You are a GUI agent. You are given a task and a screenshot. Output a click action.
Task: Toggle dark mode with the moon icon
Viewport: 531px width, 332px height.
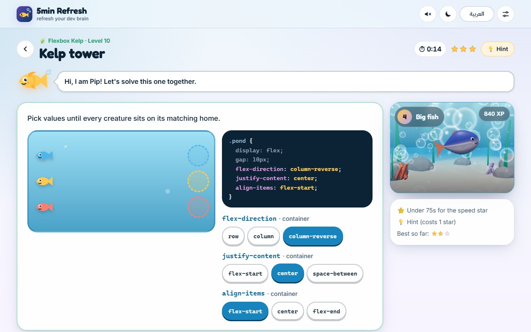[448, 14]
